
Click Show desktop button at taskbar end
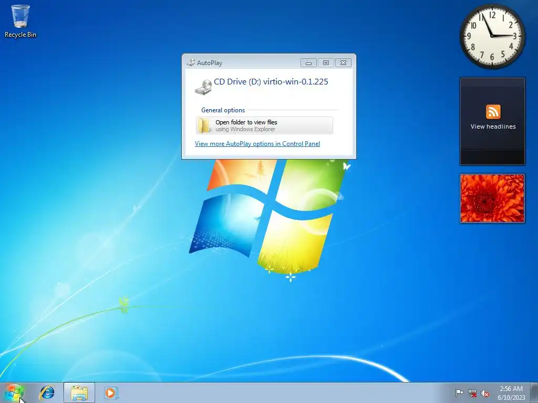tap(534, 393)
